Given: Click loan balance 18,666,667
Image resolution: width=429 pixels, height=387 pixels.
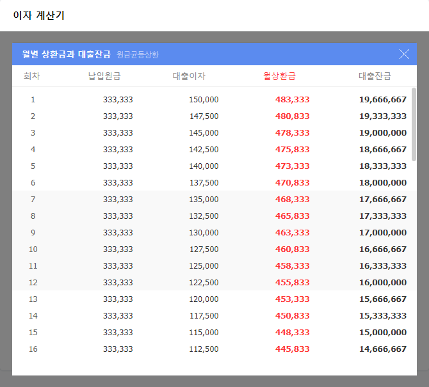Looking at the screenshot, I should coord(383,150).
